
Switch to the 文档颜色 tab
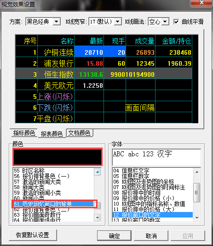click(80, 133)
